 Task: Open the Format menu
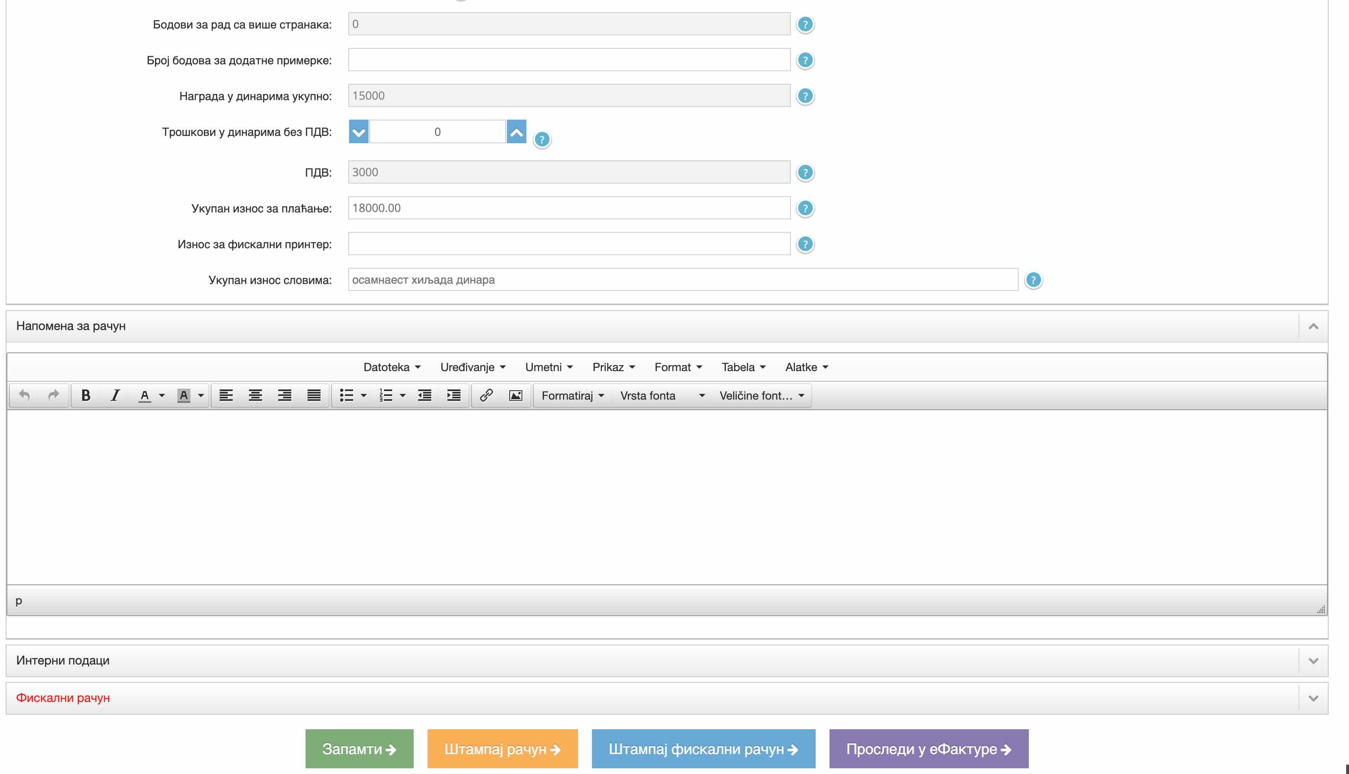(678, 367)
